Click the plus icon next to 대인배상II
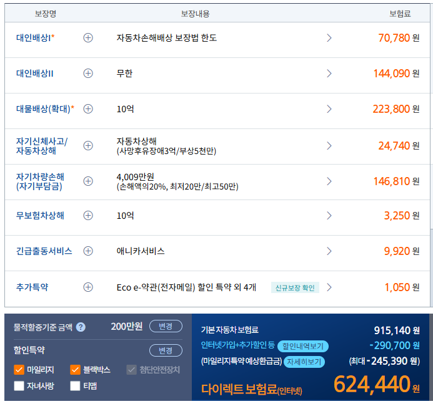The width and height of the screenshot is (433, 404). tap(88, 74)
